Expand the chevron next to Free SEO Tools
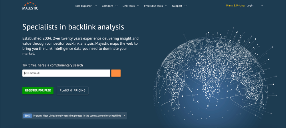This screenshot has width=286, height=128. click(x=166, y=6)
